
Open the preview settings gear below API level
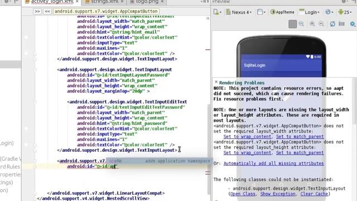click(x=353, y=24)
